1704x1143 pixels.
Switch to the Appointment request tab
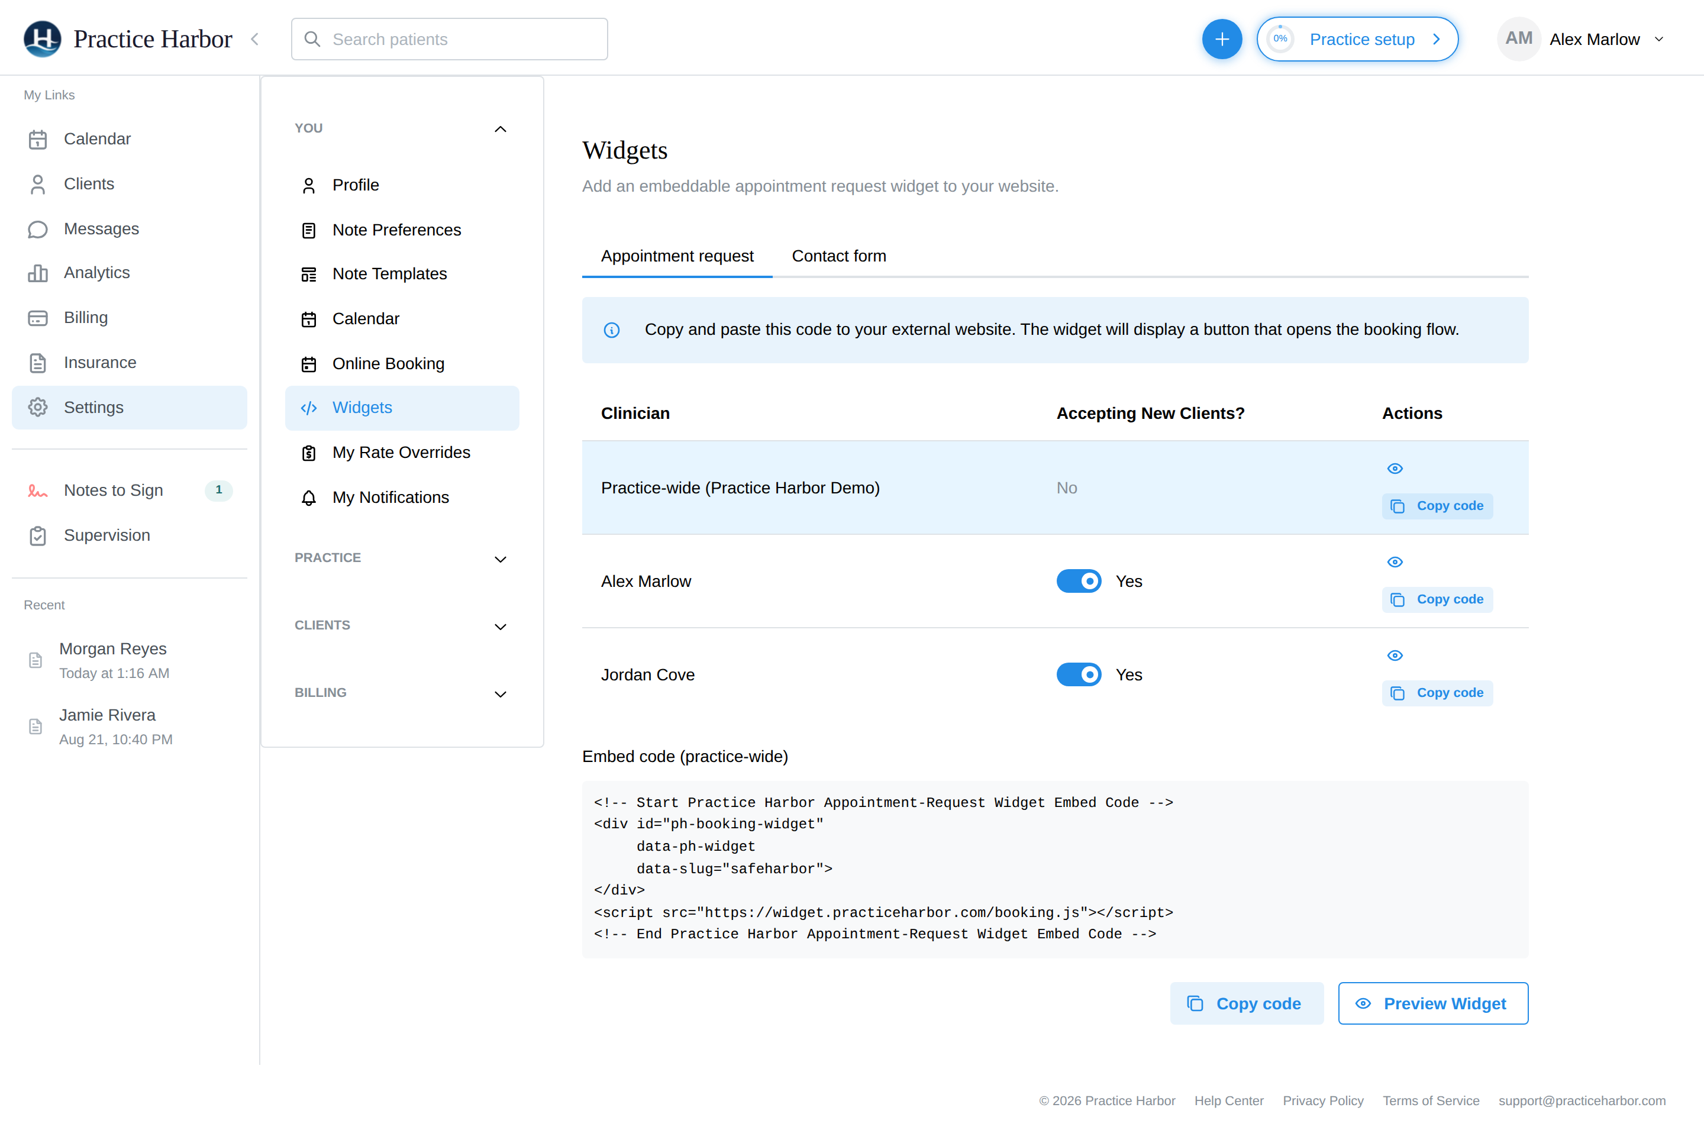677,257
